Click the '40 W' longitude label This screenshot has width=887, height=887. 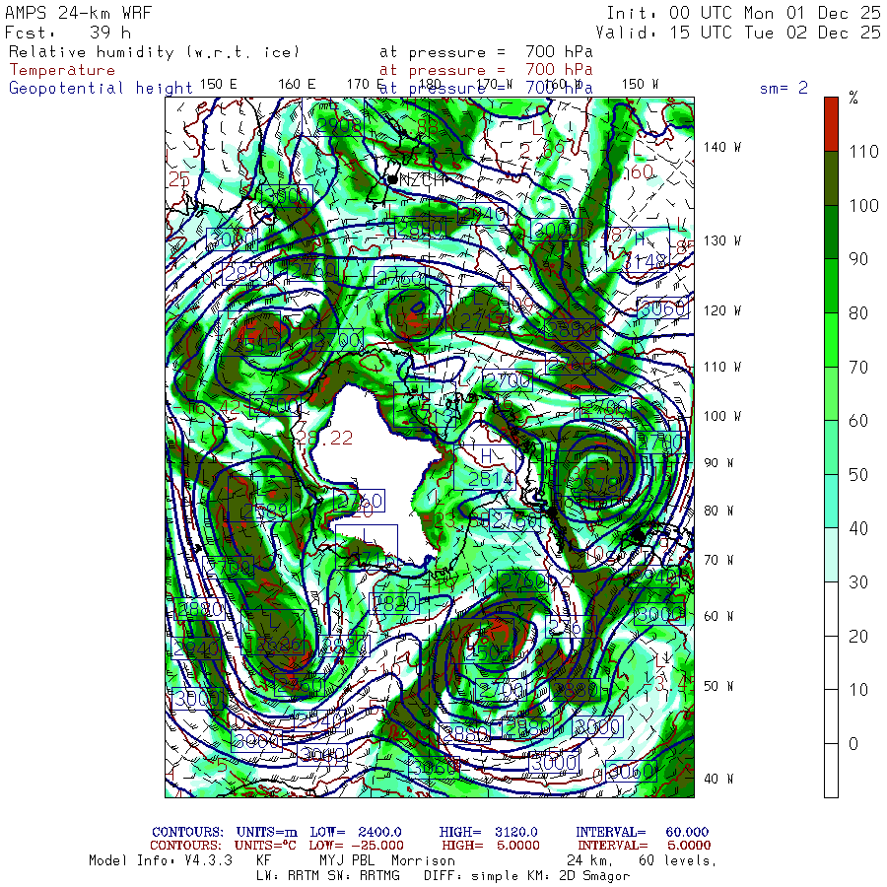tap(718, 779)
